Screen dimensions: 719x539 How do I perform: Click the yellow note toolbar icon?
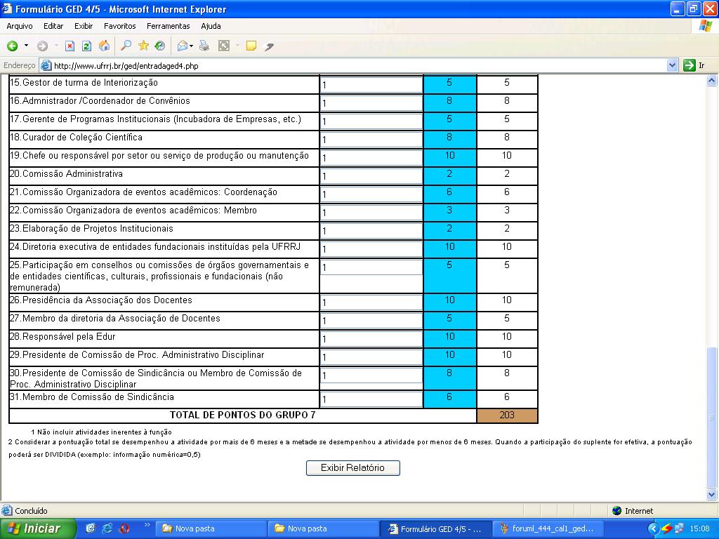251,46
